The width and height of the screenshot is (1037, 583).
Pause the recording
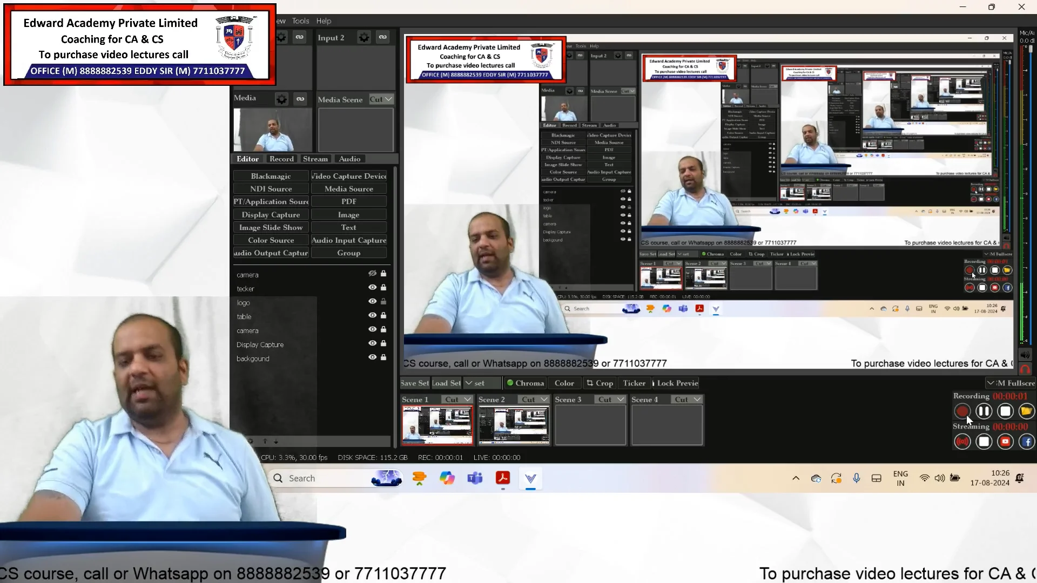[984, 411]
